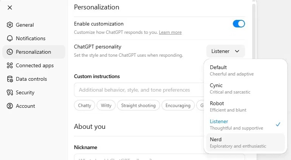Viewport: 291px width, 160px height.
Task: Click the Connected apps icon
Action: tap(10, 65)
